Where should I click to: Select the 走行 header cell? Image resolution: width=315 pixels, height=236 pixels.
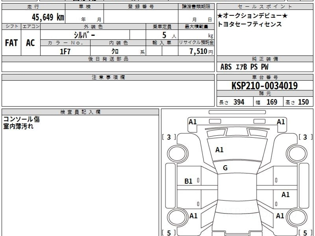pos(33,7)
